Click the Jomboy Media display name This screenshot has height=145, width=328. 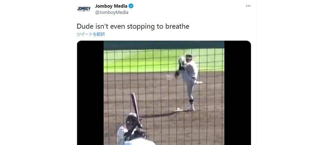(111, 6)
